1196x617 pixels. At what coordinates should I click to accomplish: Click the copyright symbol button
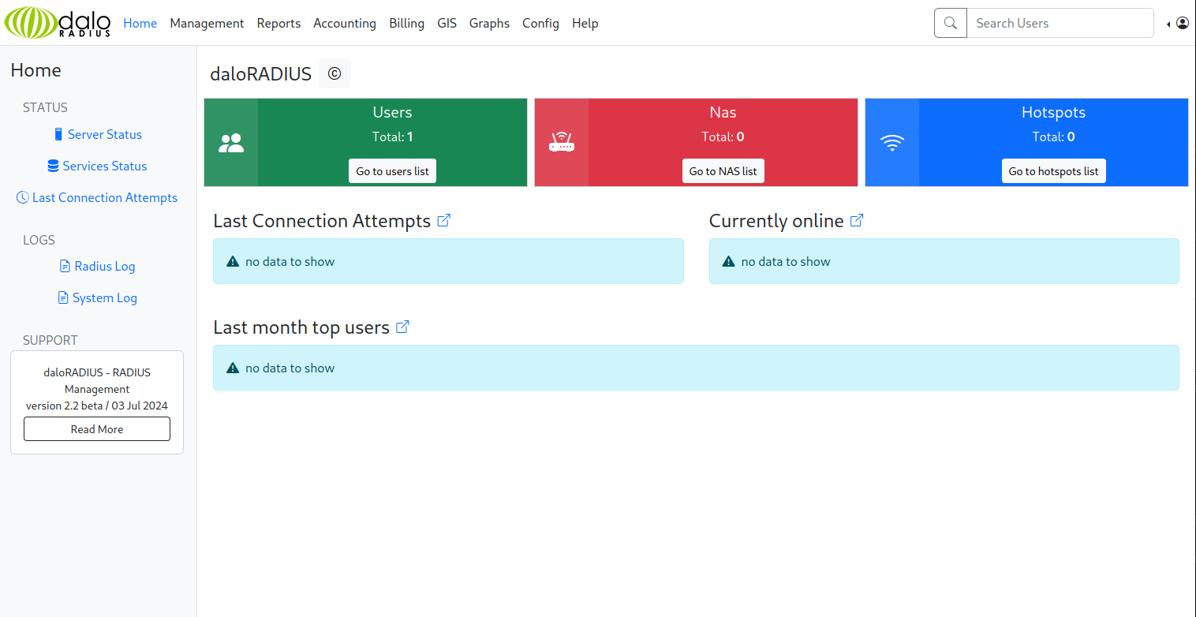335,73
